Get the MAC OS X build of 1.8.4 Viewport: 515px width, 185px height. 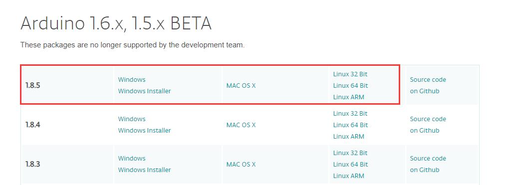[241, 125]
